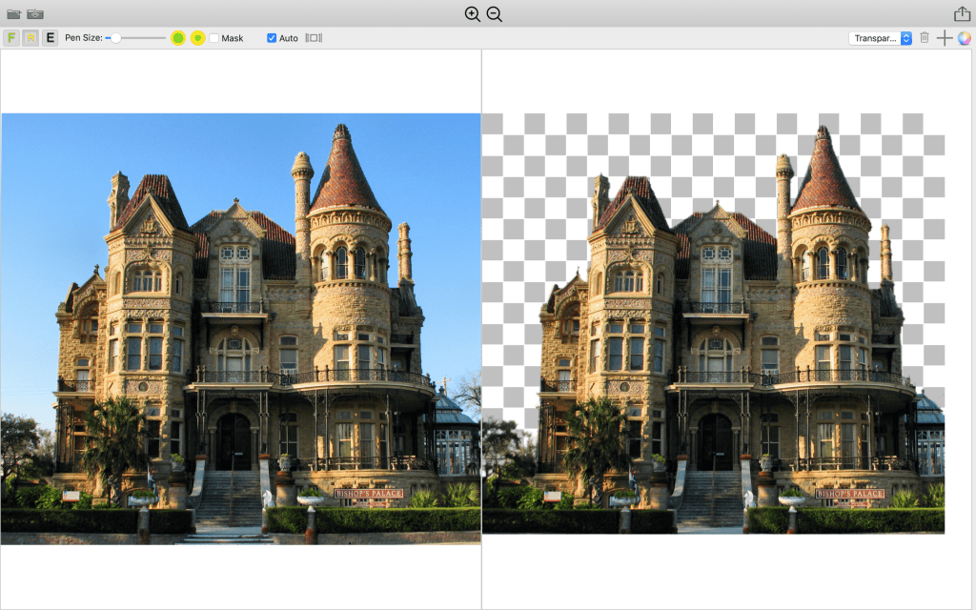The width and height of the screenshot is (976, 610).
Task: Toggle the split view layout icon
Action: coord(314,38)
